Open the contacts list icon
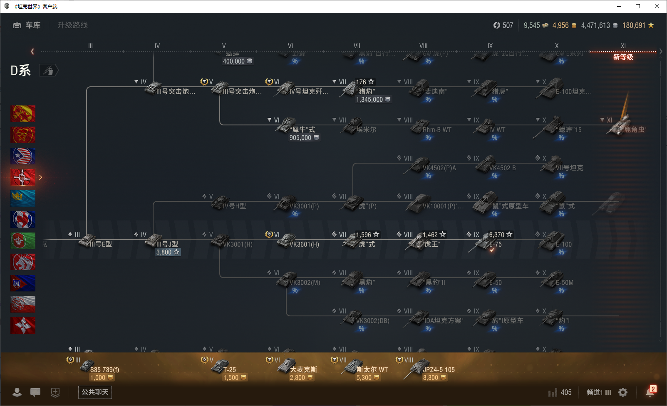Screen dimensions: 667x406 [17, 392]
